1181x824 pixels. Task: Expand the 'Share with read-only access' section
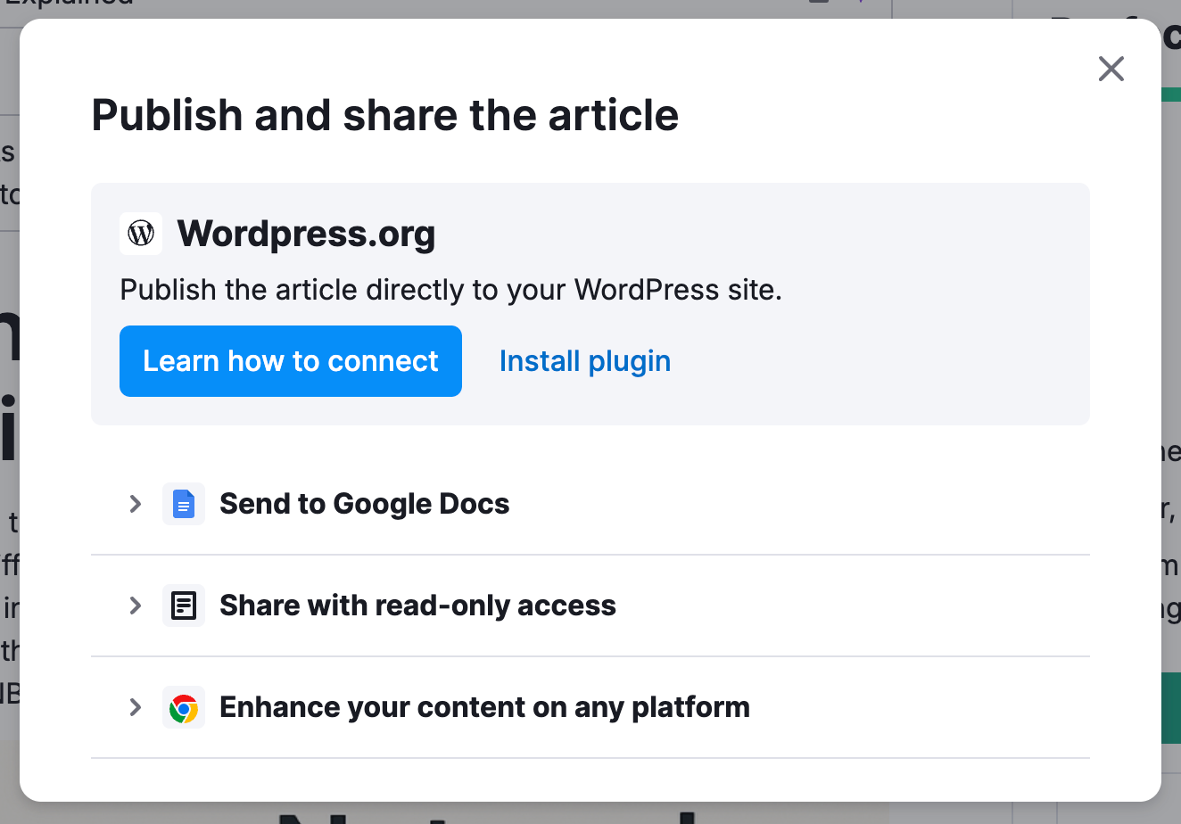(x=135, y=606)
